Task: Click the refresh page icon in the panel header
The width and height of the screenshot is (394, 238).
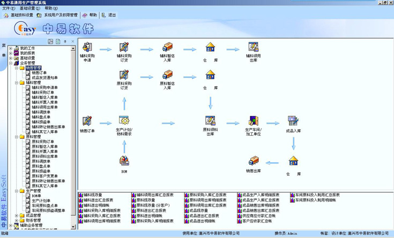Action: click(58, 41)
